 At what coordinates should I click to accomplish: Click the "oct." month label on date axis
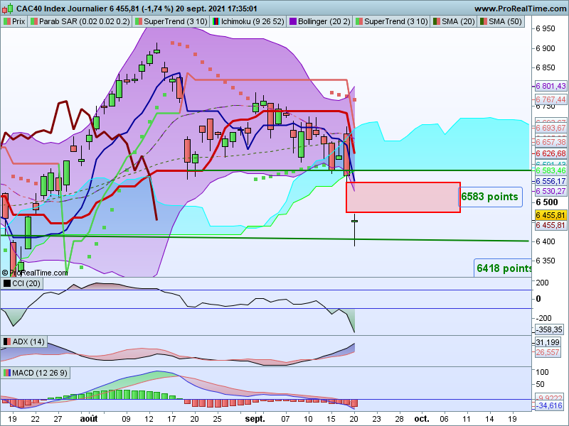pos(422,419)
